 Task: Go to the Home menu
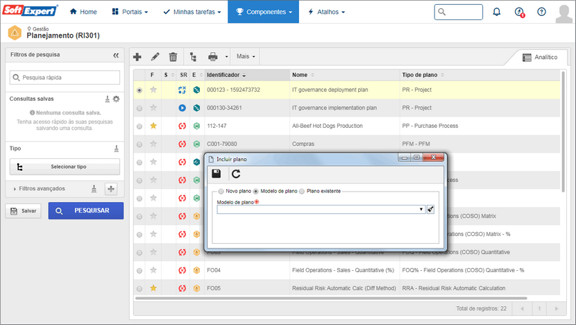point(83,12)
